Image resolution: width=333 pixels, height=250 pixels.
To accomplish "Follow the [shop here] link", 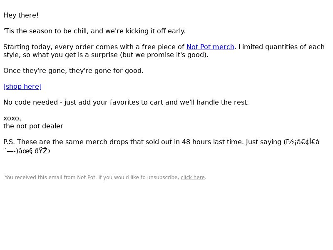I will 22,87.
